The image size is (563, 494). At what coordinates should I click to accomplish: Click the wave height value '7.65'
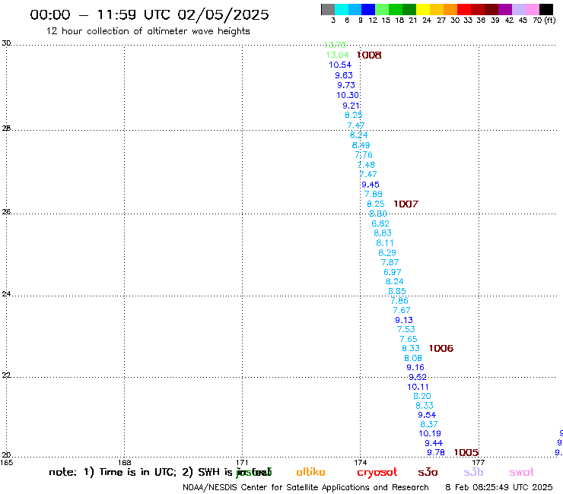(x=409, y=340)
